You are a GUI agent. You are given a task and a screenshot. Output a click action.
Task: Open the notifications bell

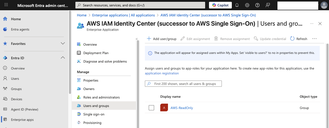click(x=237, y=5)
